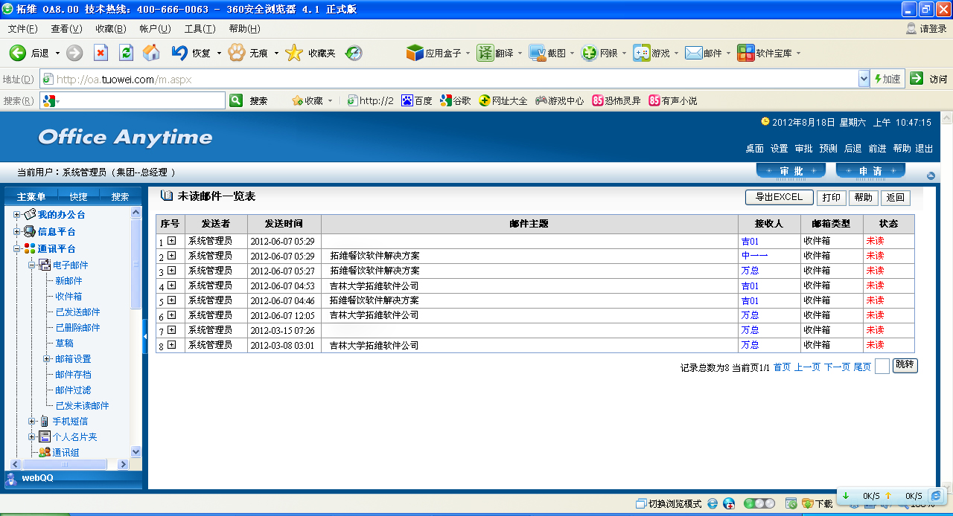Click the stop loading icon

tap(101, 53)
